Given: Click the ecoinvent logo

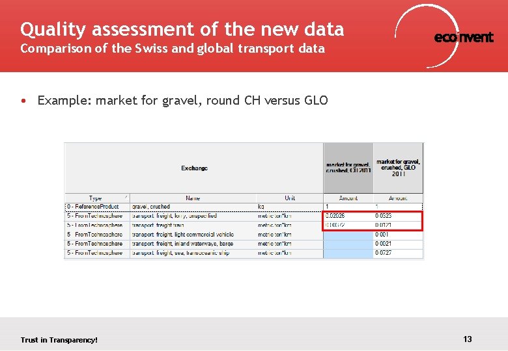Looking at the screenshot, I should point(444,36).
